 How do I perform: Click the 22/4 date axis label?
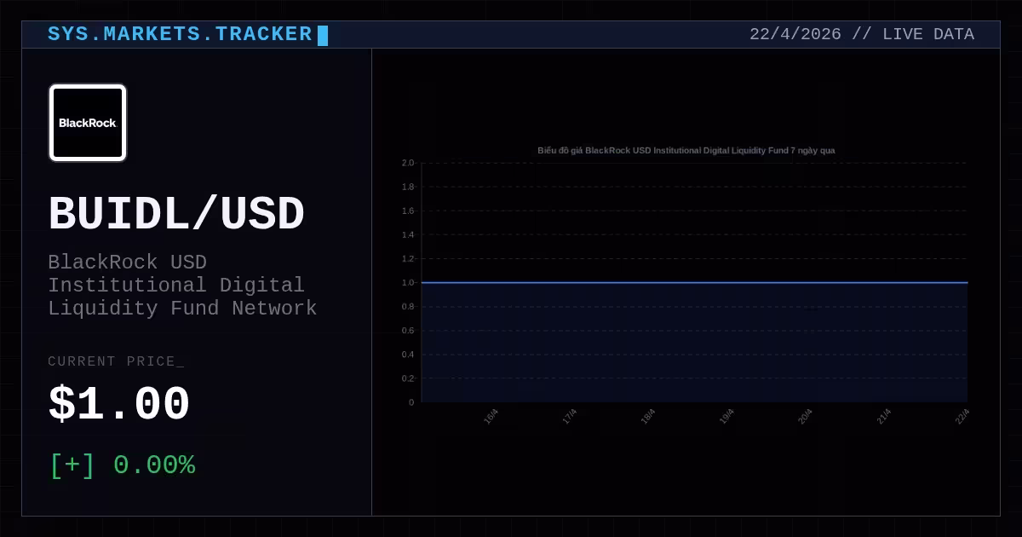[962, 416]
